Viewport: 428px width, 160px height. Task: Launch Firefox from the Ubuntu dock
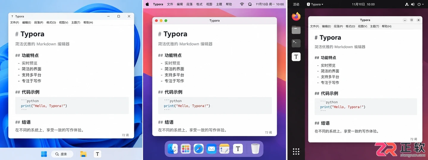click(x=296, y=17)
